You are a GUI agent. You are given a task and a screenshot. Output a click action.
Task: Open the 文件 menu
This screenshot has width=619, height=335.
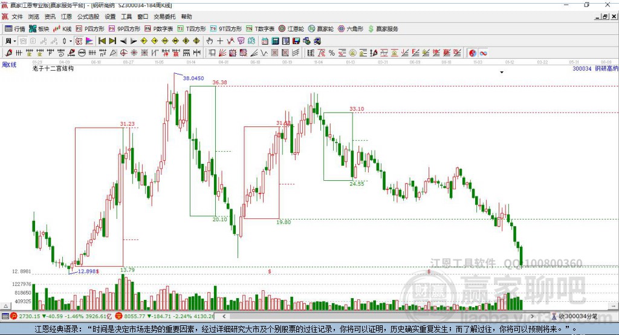[18, 16]
